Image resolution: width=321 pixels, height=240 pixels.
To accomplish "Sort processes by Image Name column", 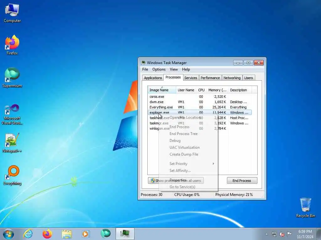I will (162, 90).
